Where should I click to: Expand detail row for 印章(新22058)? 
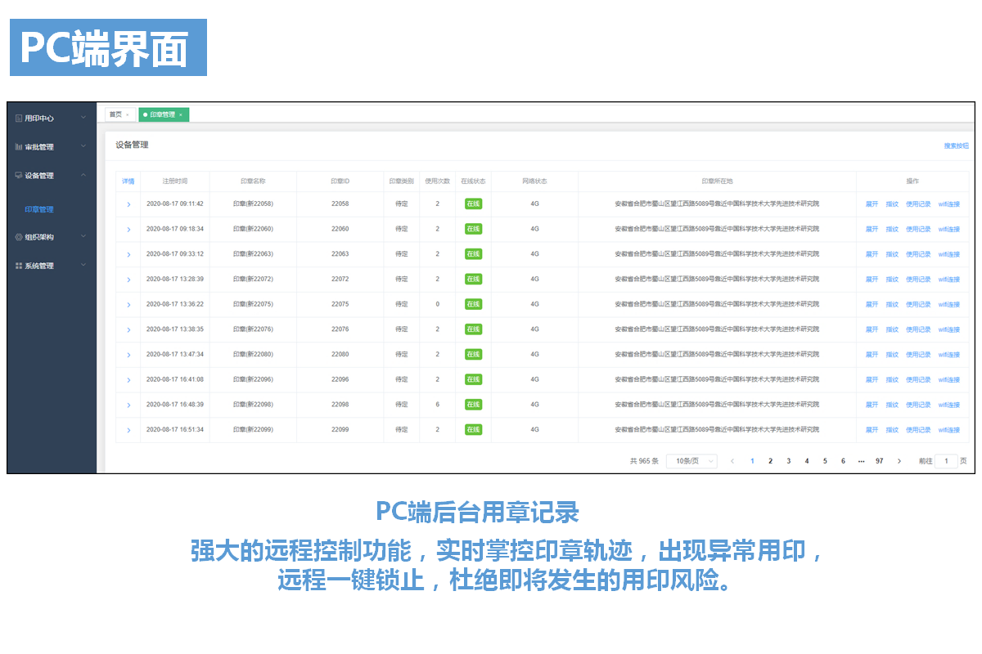128,204
